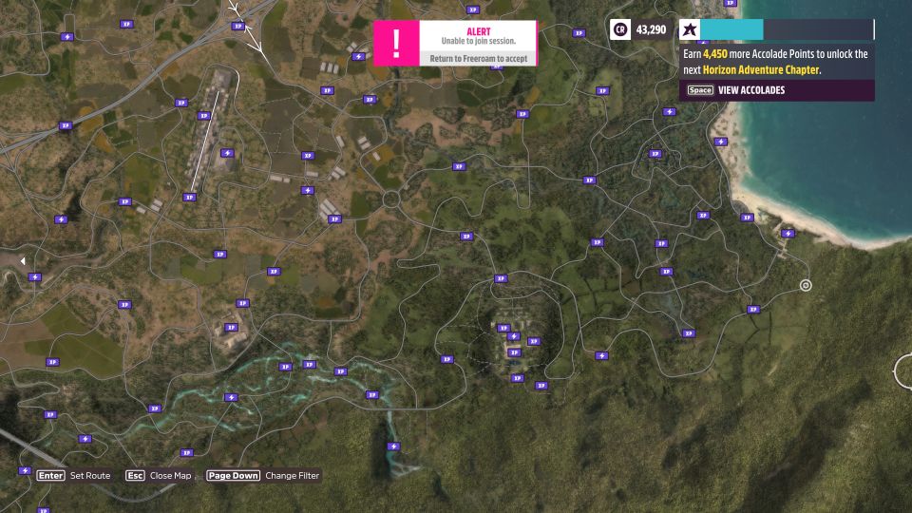Click the Esc Close Map prompt
The height and width of the screenshot is (513, 912).
coord(159,476)
